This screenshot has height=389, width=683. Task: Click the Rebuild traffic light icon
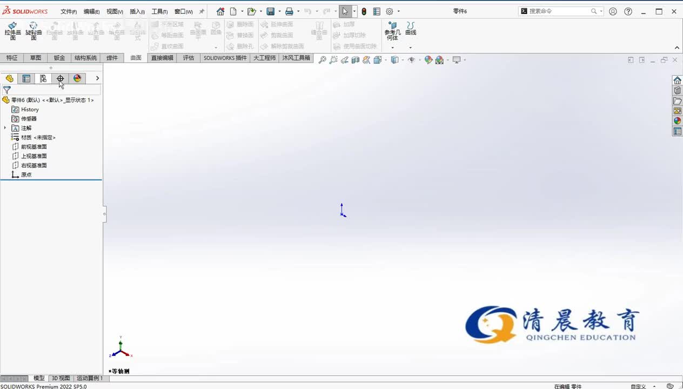point(364,11)
